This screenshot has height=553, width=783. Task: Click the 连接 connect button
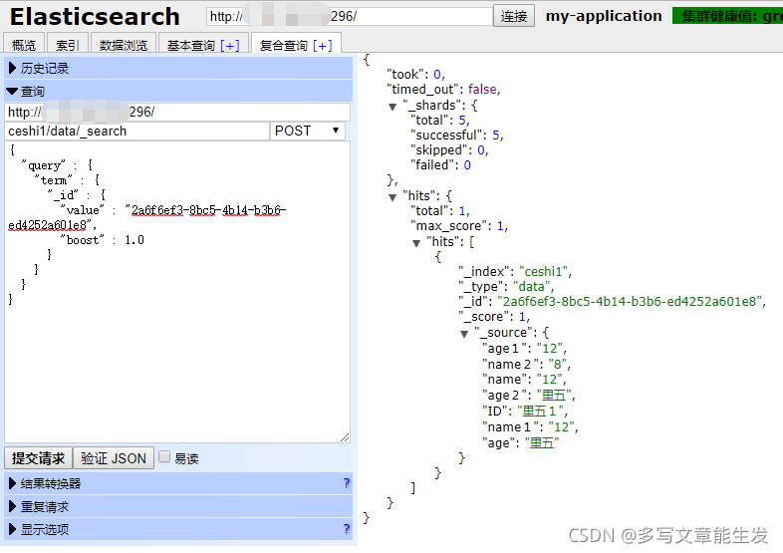coord(514,16)
